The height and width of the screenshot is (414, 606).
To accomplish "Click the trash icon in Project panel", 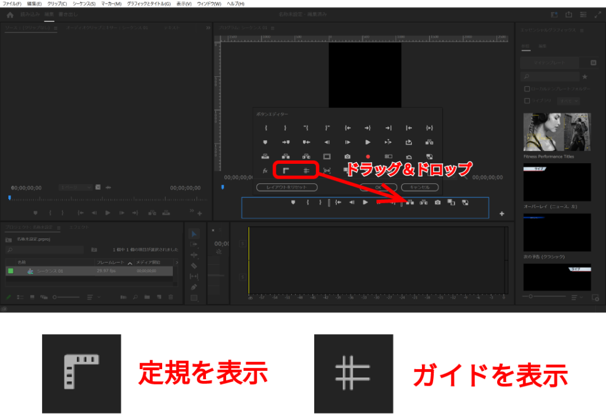I will pyautogui.click(x=171, y=297).
